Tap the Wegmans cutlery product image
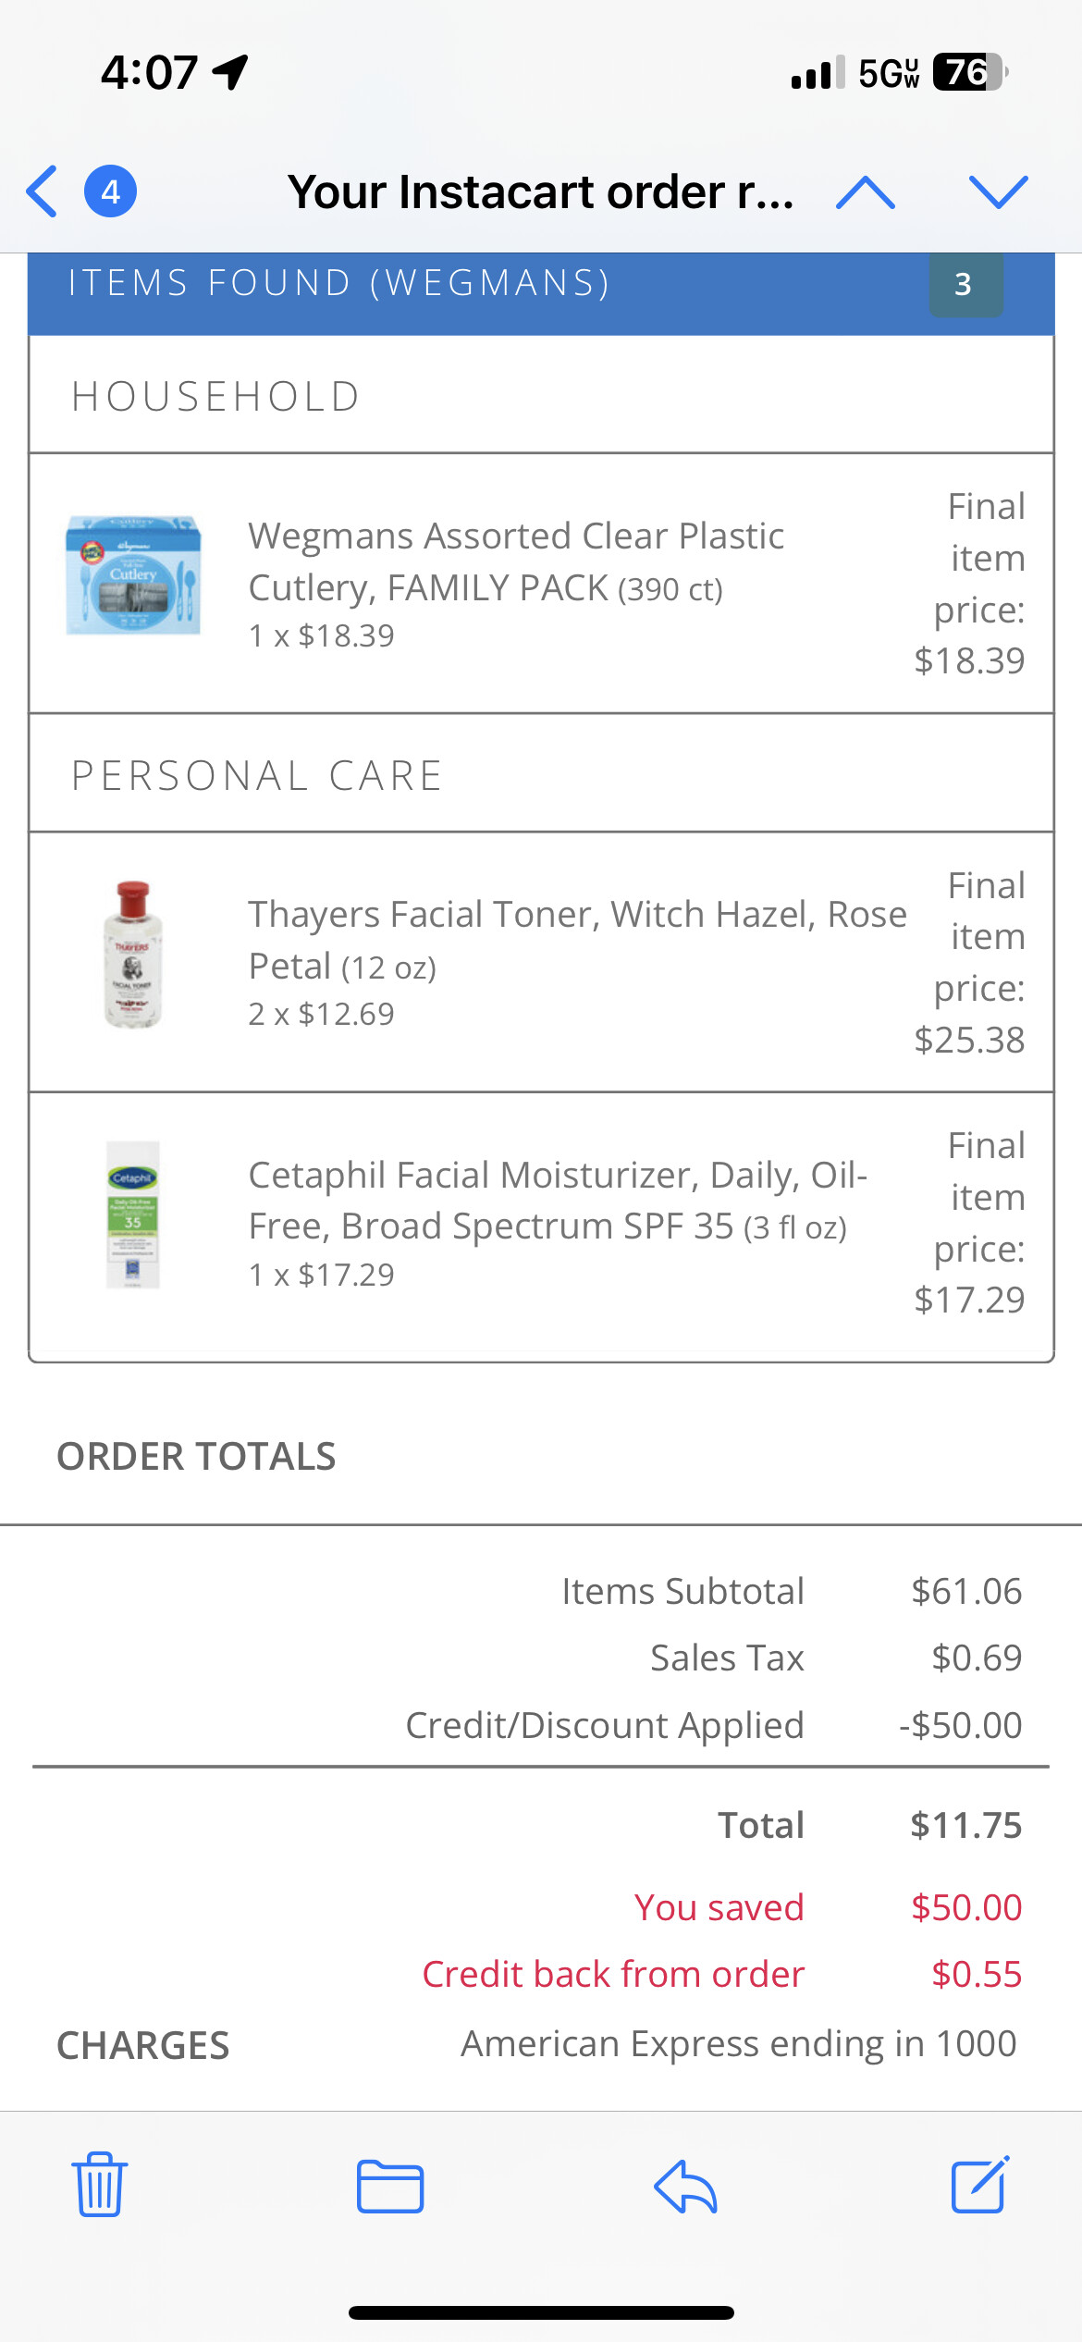 click(133, 575)
